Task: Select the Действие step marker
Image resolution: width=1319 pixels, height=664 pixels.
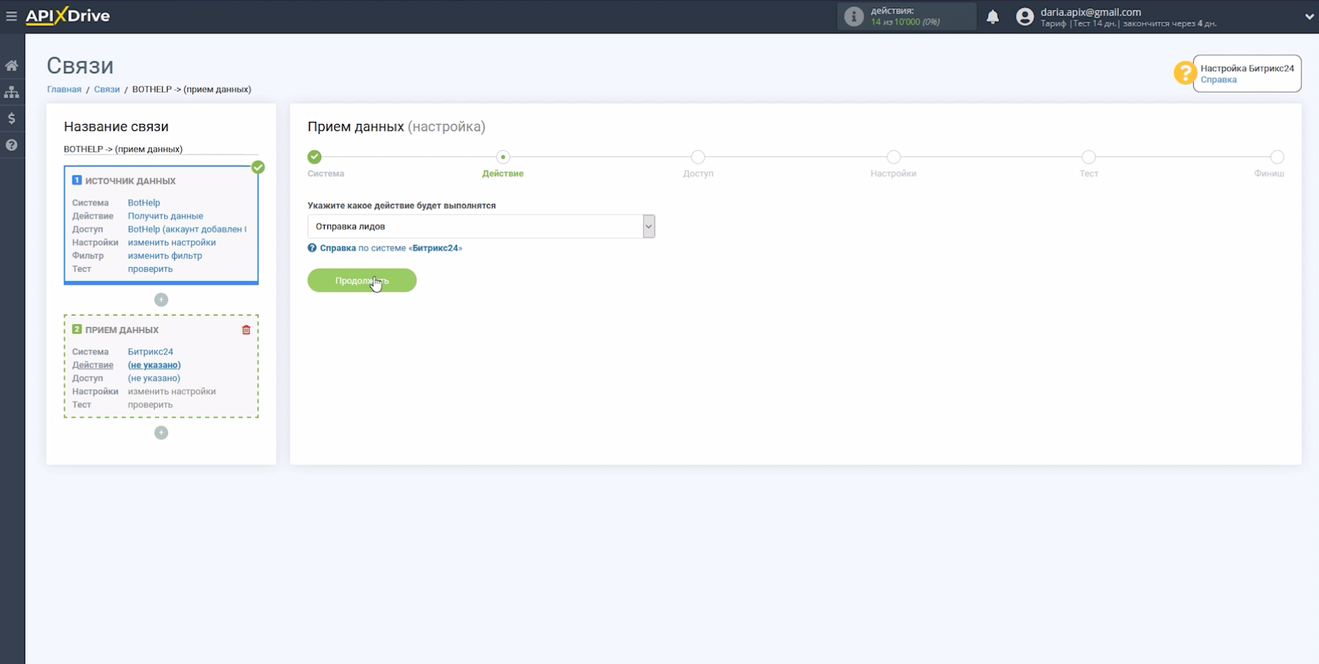Action: [503, 157]
